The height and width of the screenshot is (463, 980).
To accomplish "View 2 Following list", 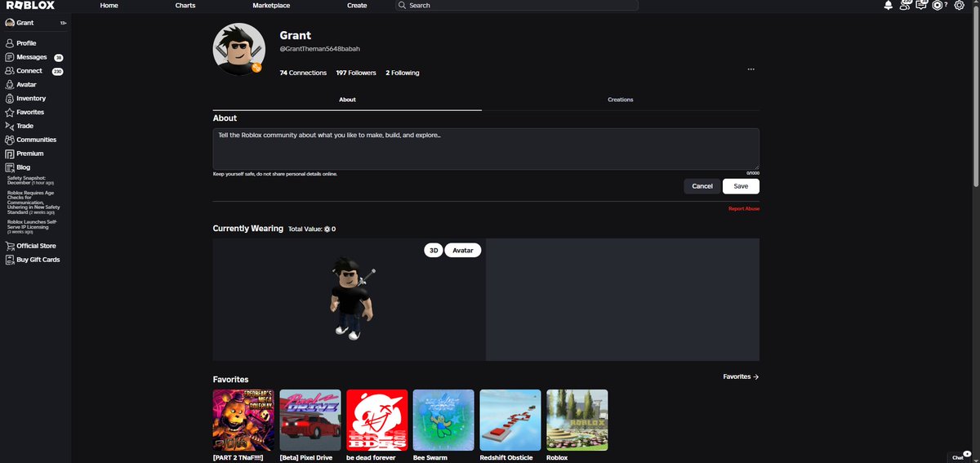I will (403, 73).
